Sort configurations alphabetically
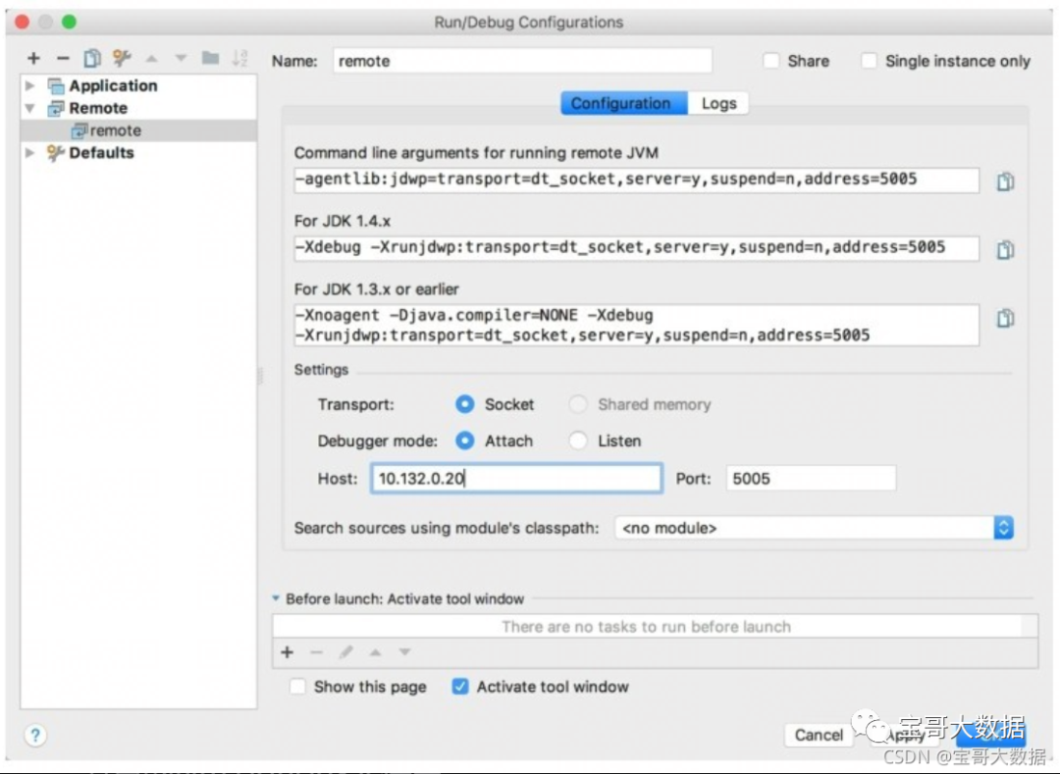This screenshot has height=774, width=1060. [239, 59]
